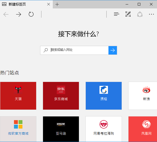Close the browser window
Image resolution: width=157 pixels, height=142 pixels.
point(151,4)
